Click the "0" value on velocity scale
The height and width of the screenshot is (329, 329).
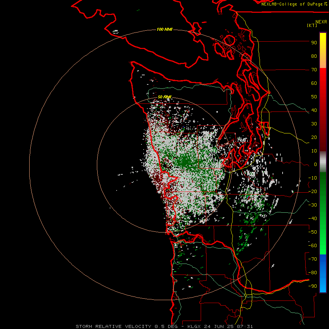315,164
